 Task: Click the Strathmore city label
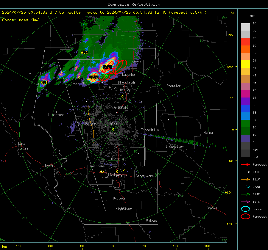[145, 176]
